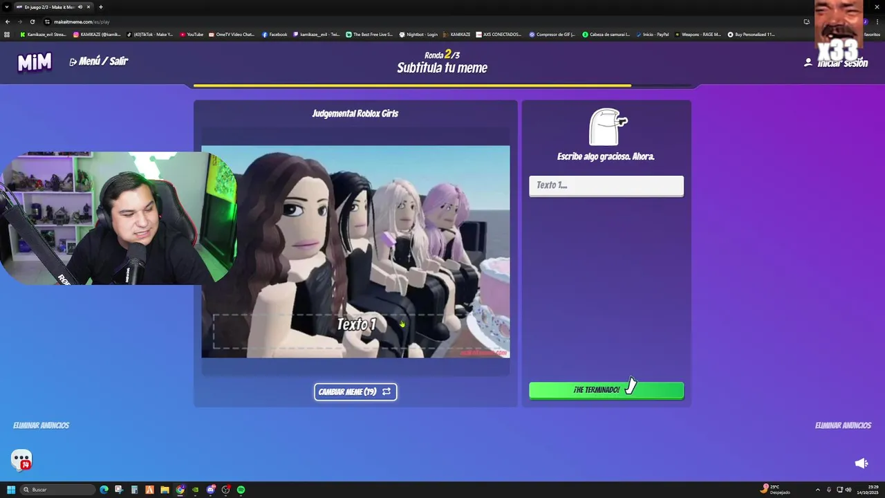Click the cast/media icon in browser toolbar
885x498 pixels.
click(x=806, y=21)
